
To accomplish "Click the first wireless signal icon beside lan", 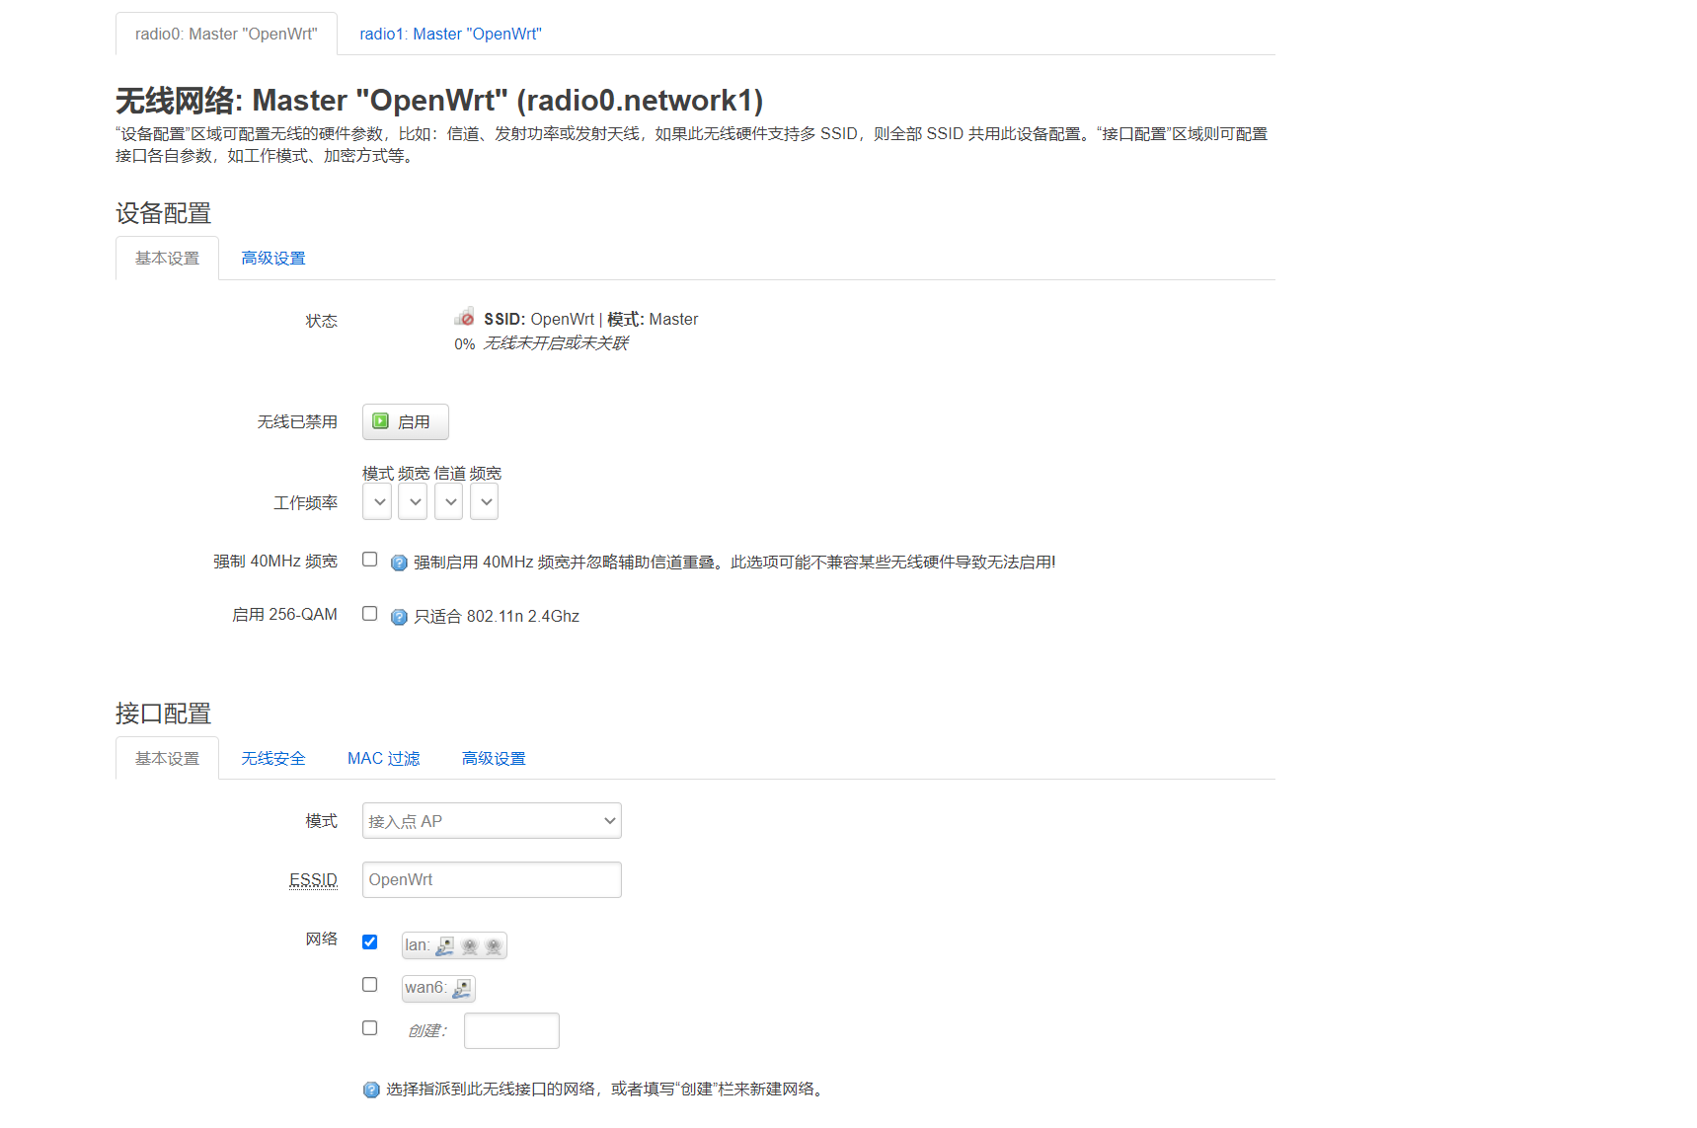I will (470, 945).
